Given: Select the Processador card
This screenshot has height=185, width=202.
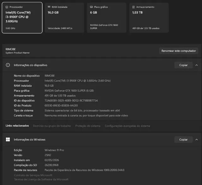Looking at the screenshot, I should tap(22, 18).
